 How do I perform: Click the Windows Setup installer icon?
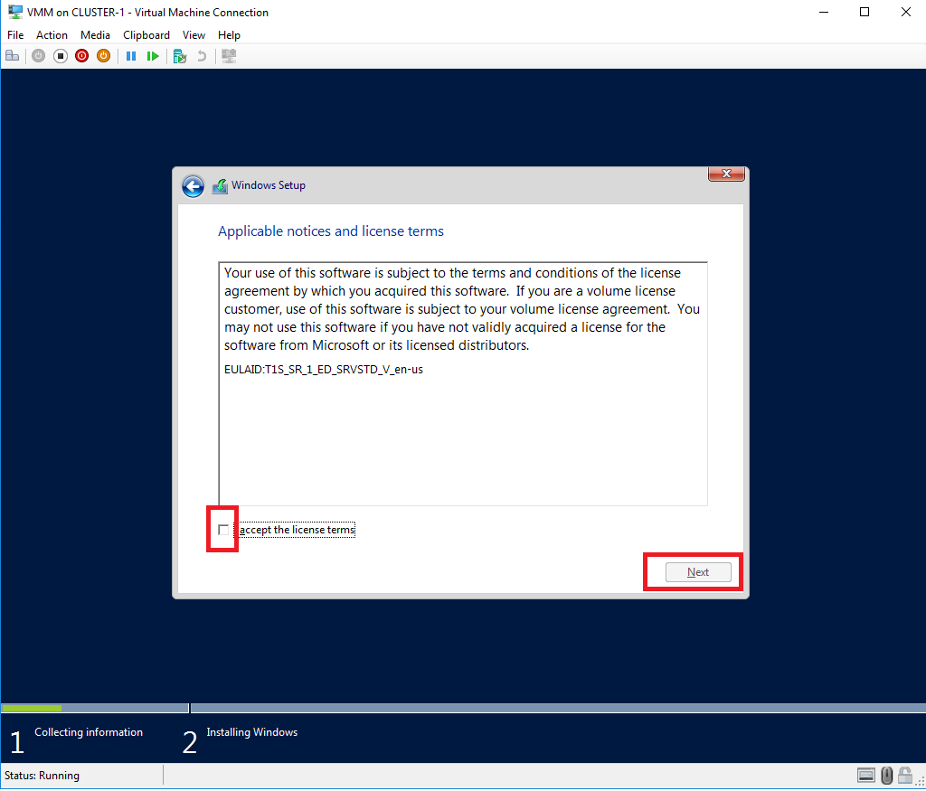coord(221,186)
